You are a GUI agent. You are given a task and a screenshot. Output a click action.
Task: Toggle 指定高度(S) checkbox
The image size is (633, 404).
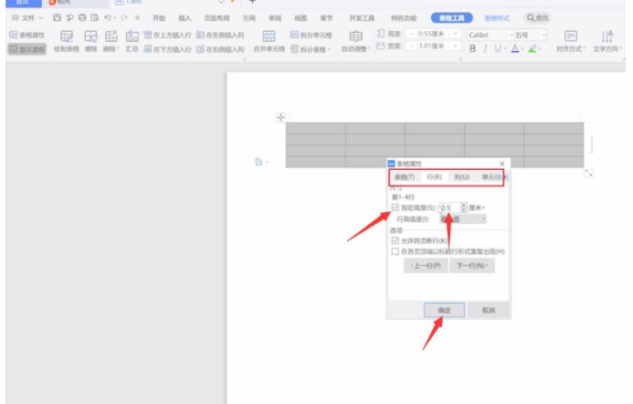(x=396, y=207)
